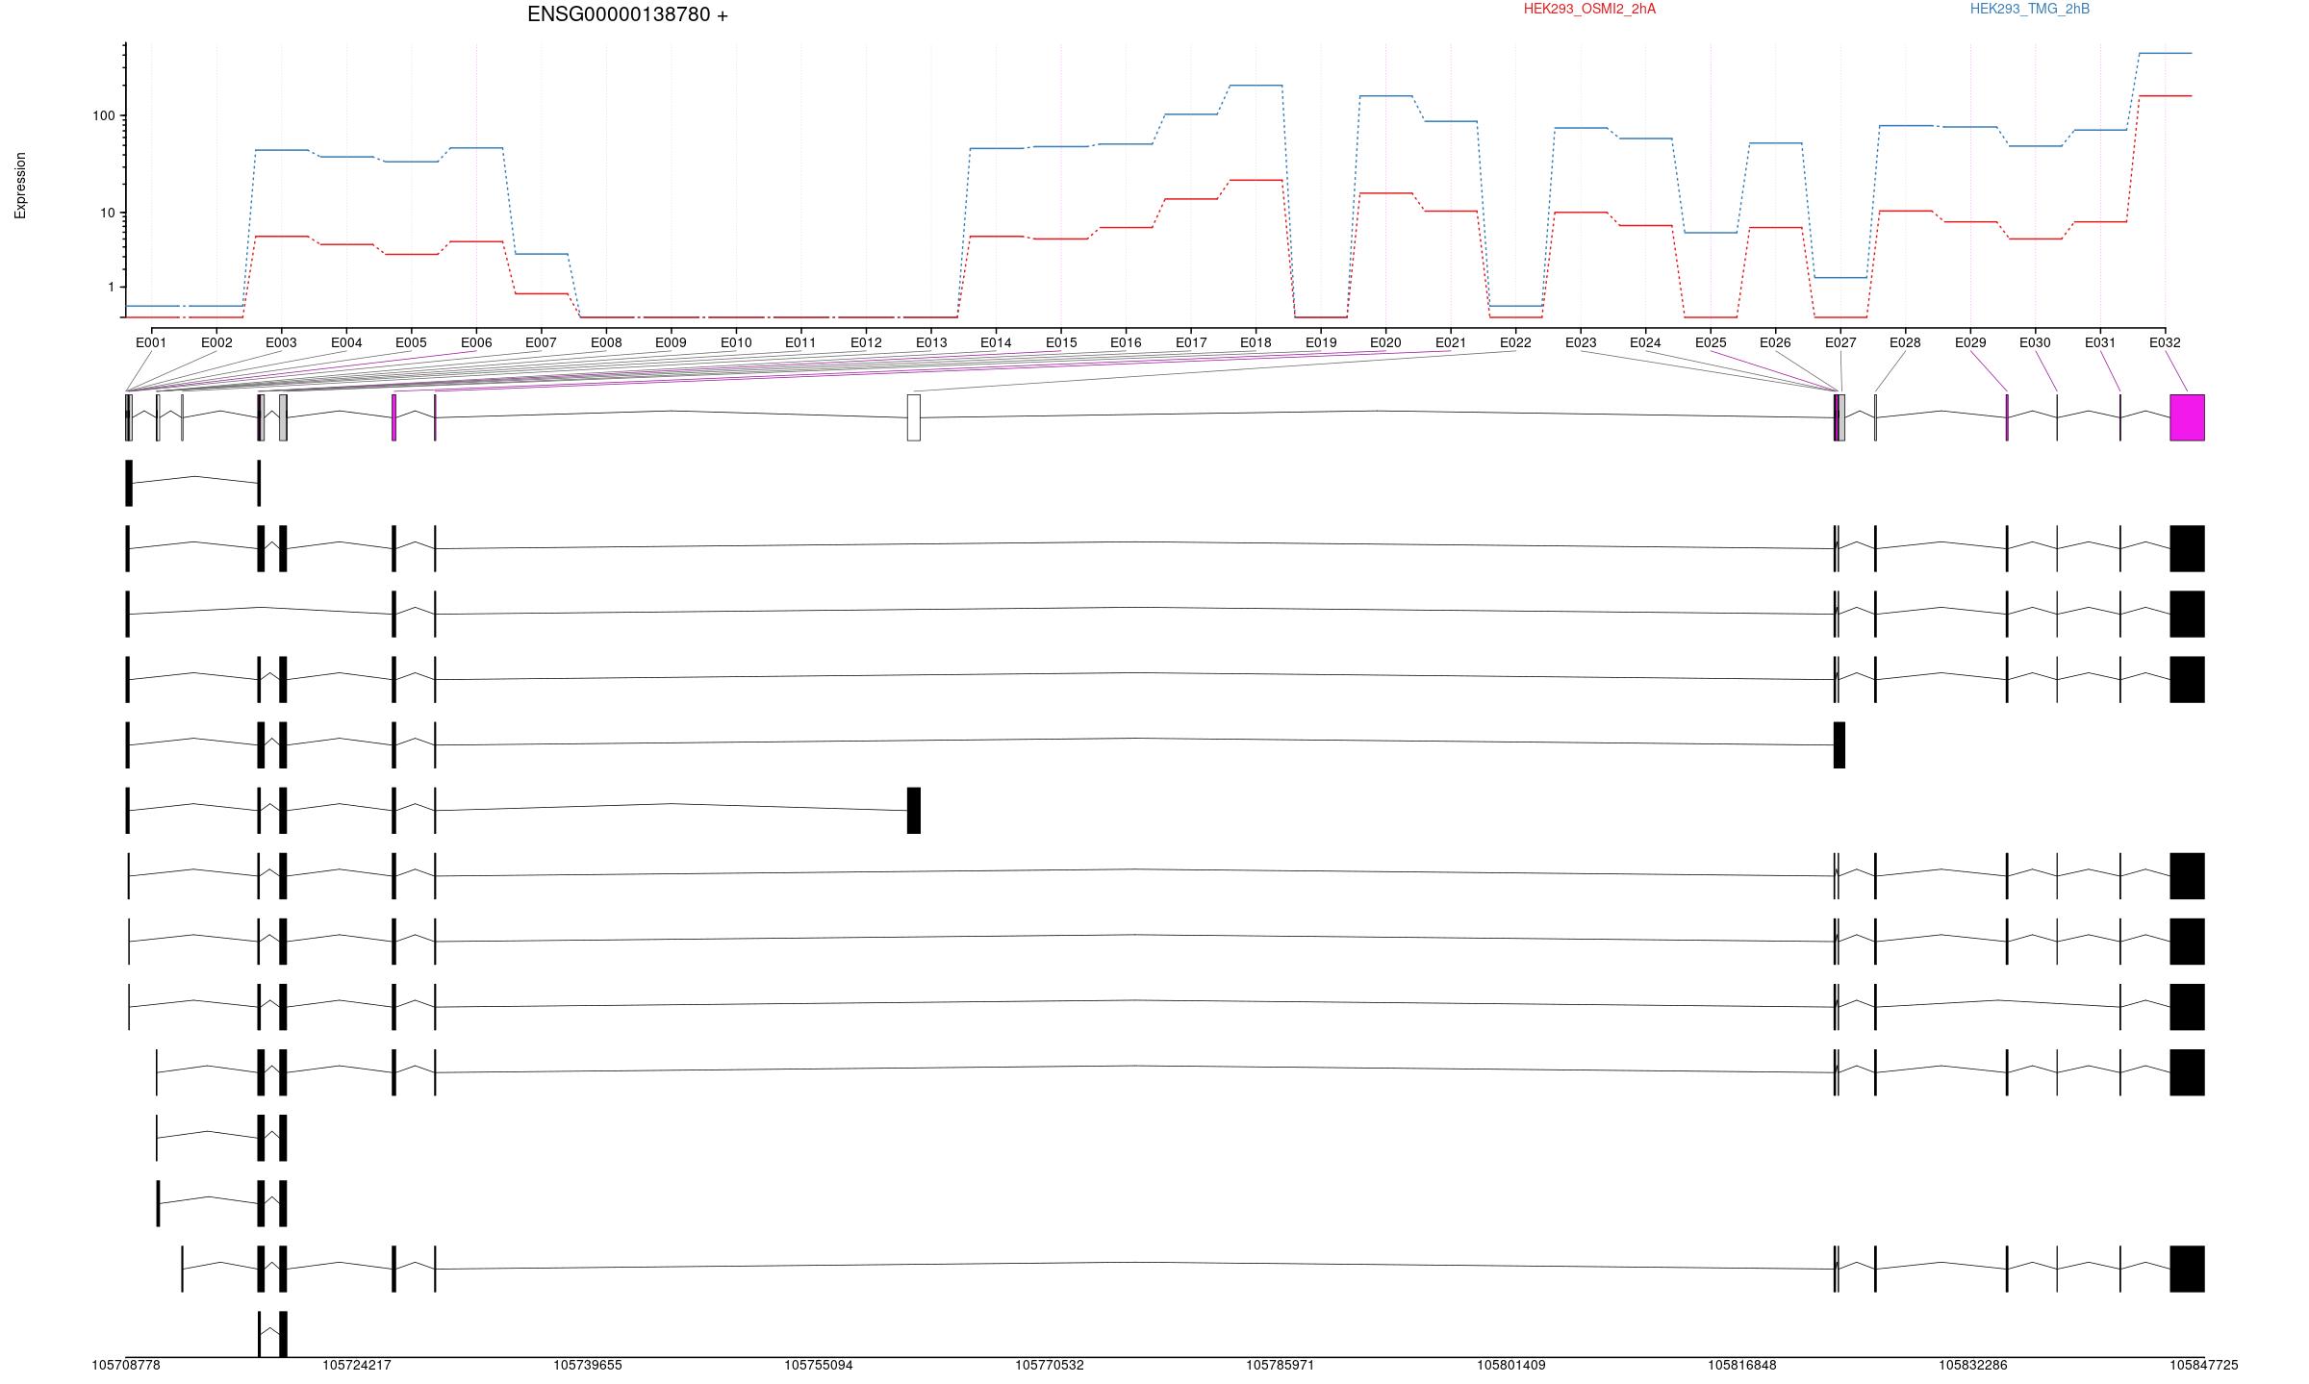The width and height of the screenshot is (2309, 1384).
Task: Click exon bin label E017
Action: [x=1191, y=342]
